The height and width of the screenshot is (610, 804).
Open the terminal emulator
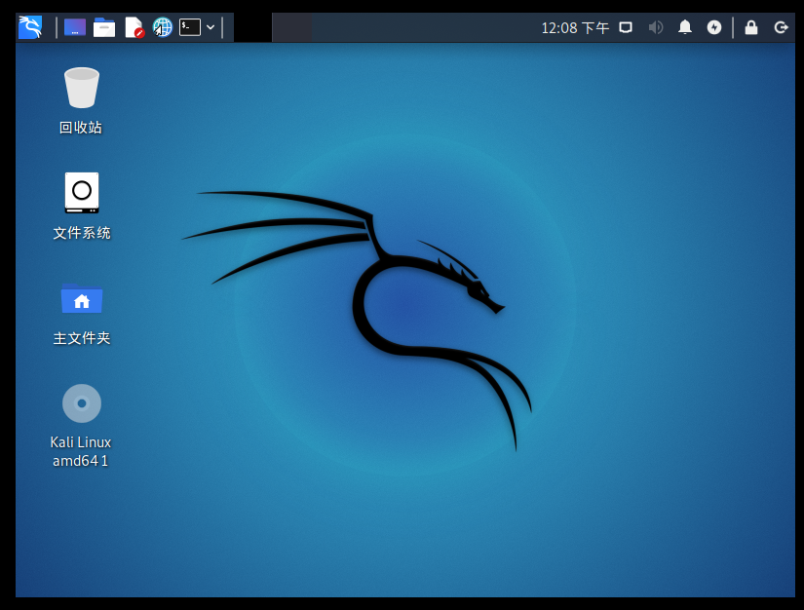coord(190,27)
